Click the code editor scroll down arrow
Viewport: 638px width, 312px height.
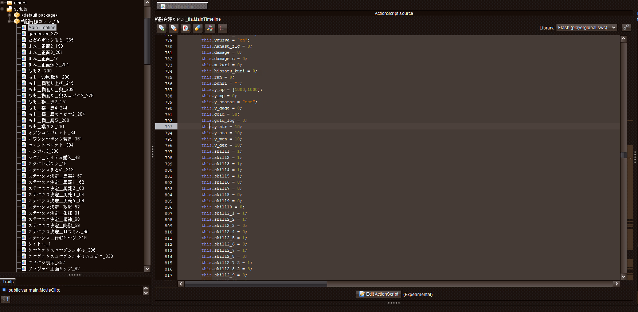pos(623,277)
